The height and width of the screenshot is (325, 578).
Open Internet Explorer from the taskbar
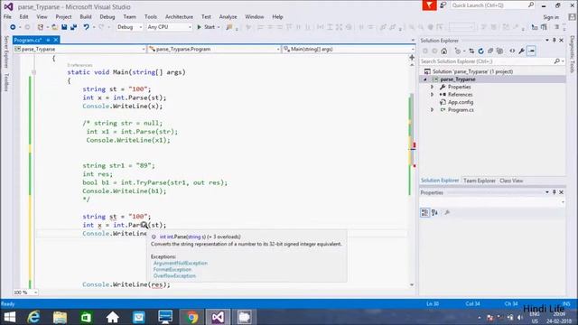point(33,317)
